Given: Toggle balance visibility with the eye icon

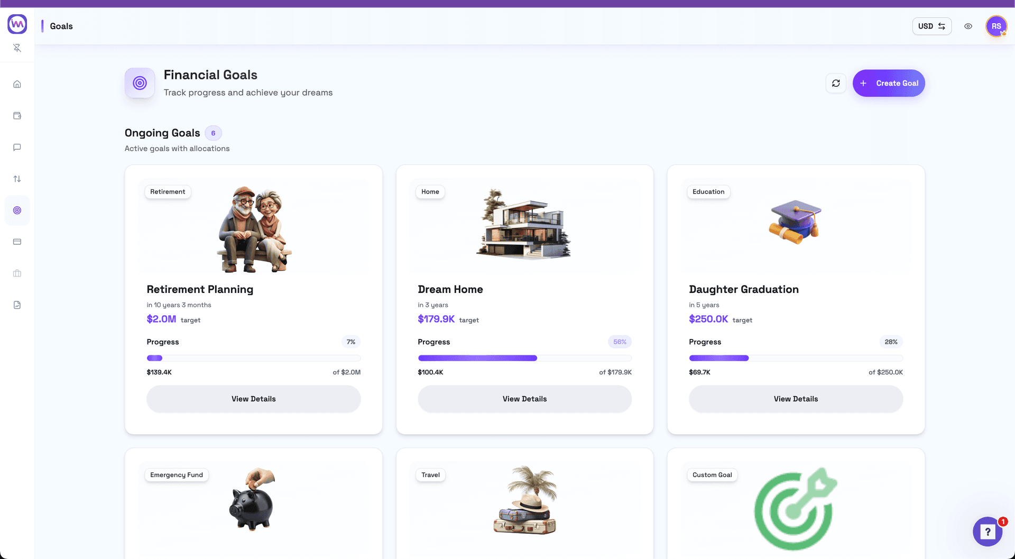Looking at the screenshot, I should (968, 26).
